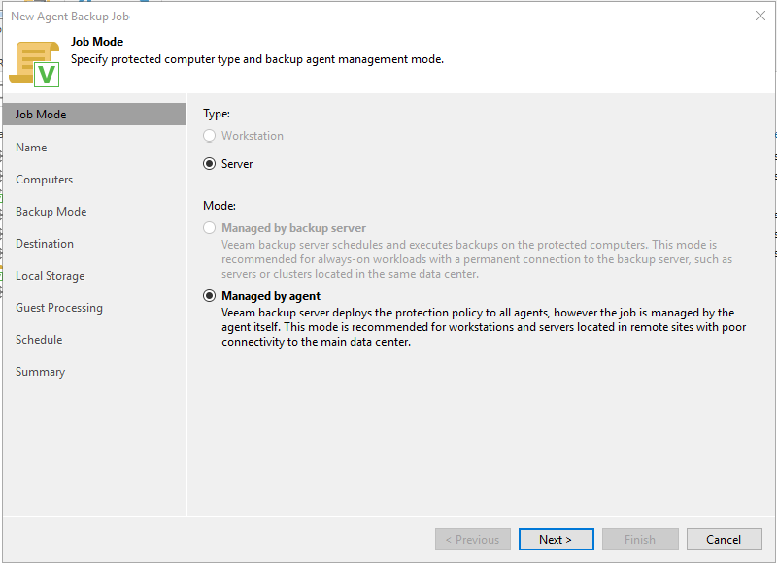777x566 pixels.
Task: Go to the Destination wizard step
Action: coord(45,244)
